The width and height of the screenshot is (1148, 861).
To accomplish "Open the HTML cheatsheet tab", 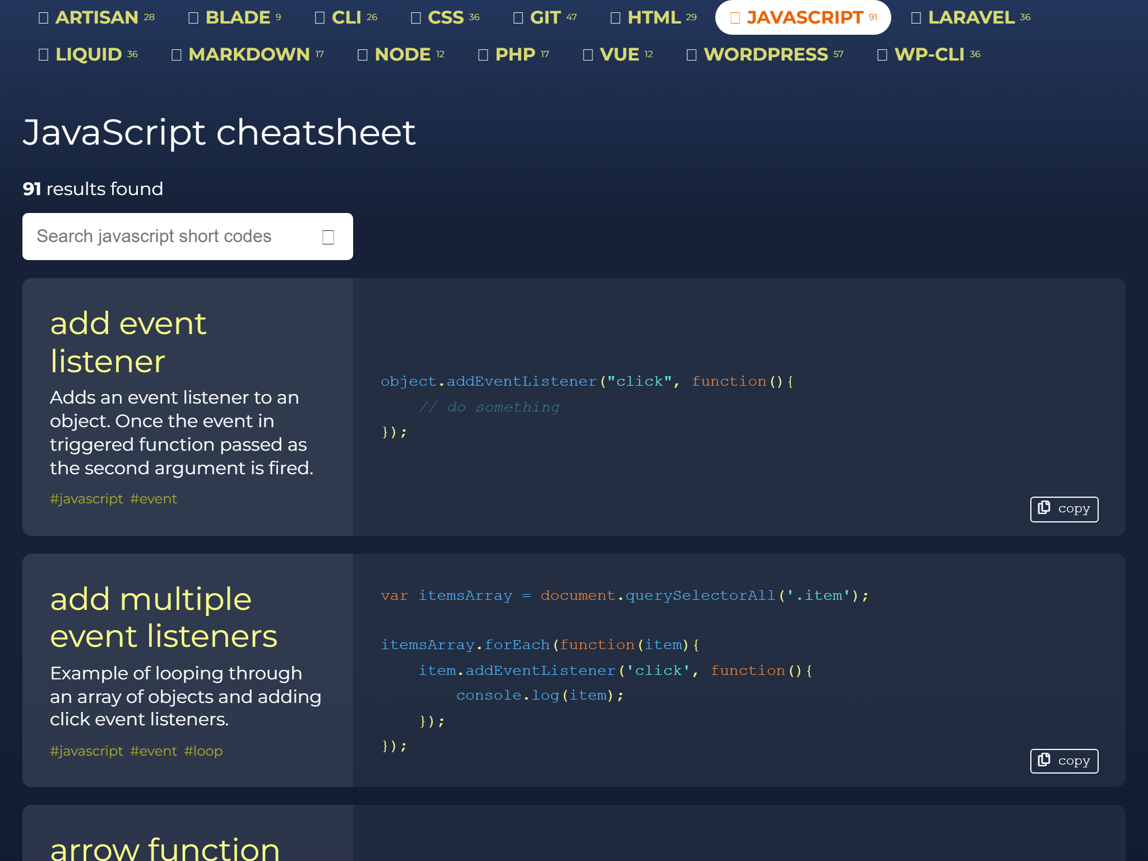I will (x=654, y=17).
